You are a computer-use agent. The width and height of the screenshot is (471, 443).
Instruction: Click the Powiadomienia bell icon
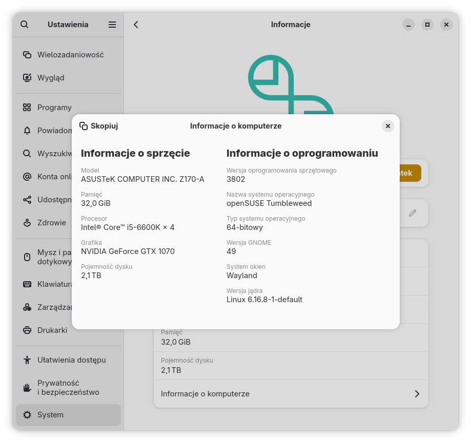pos(27,131)
